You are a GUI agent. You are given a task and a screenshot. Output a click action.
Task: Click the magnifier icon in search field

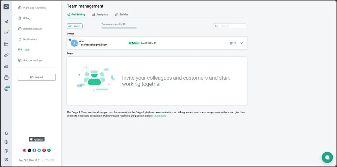217,26
